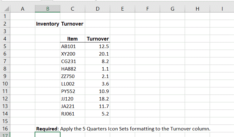The height and width of the screenshot is (137, 234).
Task: Click turnover value 5.2
Action: (x=97, y=114)
